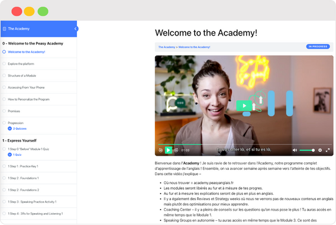Click The Academy book icon in sidebar header
336x225 pixels.
click(4, 29)
